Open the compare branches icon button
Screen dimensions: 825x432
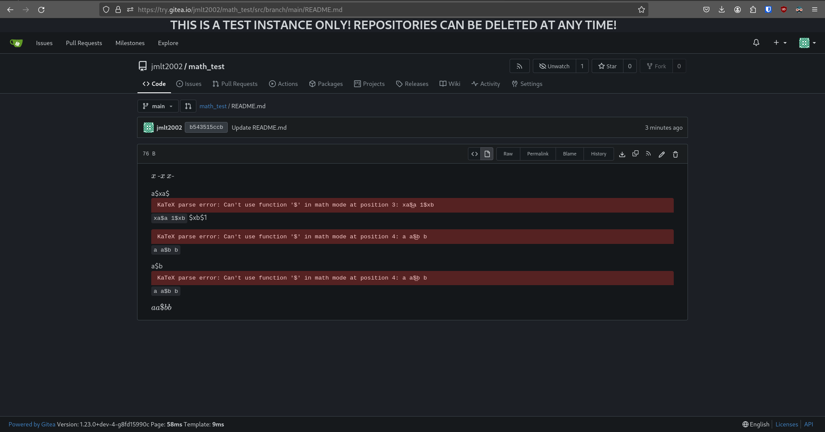click(188, 106)
